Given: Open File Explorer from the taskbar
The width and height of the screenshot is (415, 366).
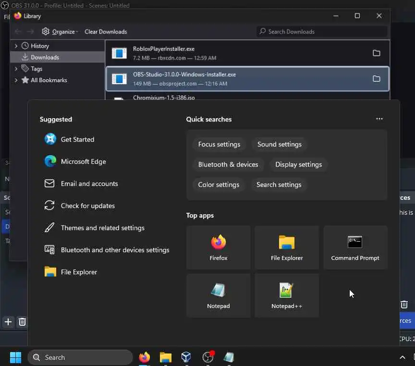Looking at the screenshot, I should pyautogui.click(x=166, y=357).
